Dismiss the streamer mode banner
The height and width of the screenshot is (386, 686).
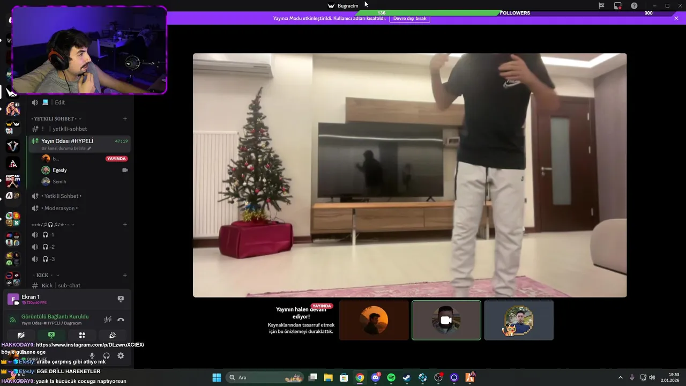click(676, 18)
